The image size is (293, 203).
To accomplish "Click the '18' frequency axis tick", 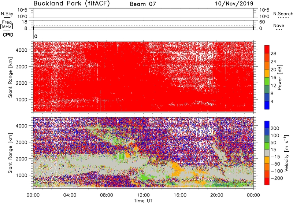I will (25, 22).
